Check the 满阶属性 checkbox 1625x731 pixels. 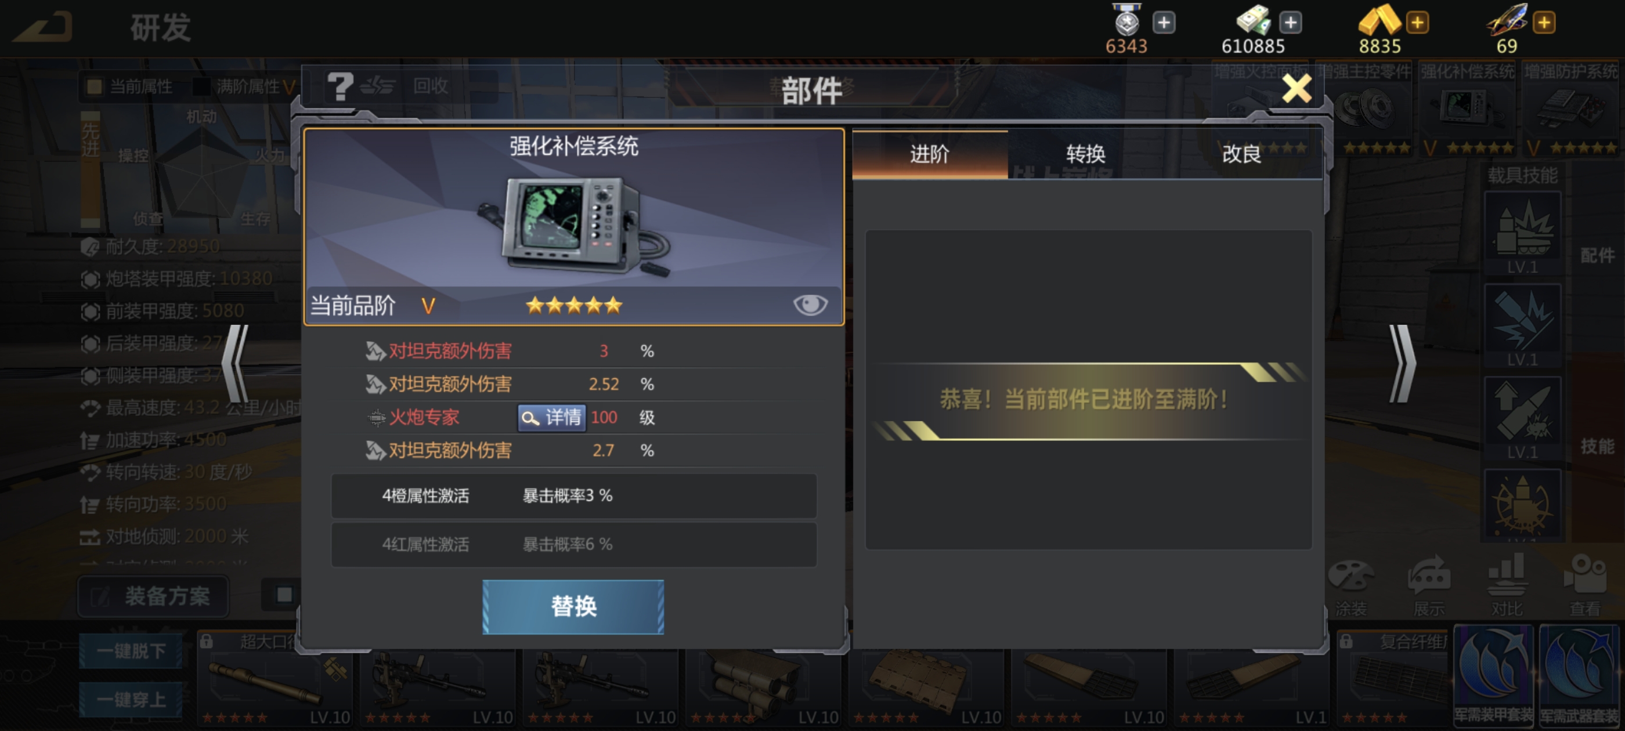[x=201, y=86]
